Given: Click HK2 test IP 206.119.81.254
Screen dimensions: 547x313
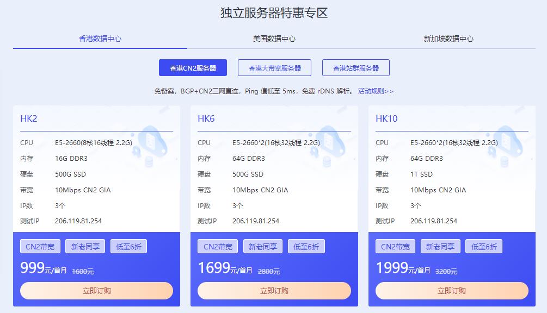Looking at the screenshot, I should point(78,221).
